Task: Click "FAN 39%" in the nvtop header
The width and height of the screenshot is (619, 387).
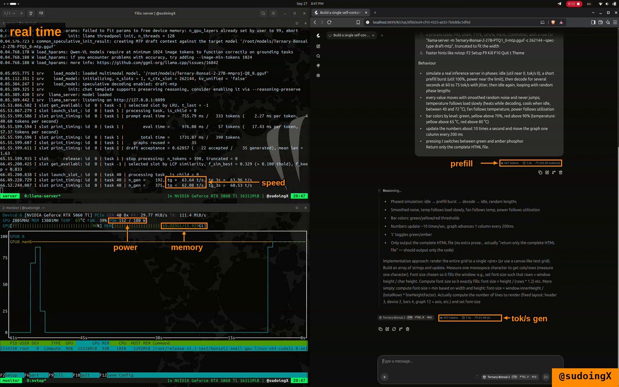Action: [x=97, y=220]
